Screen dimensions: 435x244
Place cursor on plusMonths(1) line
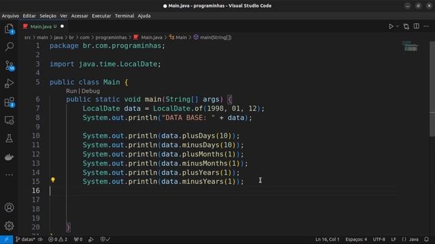pyautogui.click(x=163, y=154)
